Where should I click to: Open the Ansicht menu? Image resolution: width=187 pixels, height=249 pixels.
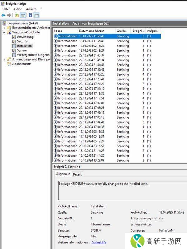click(x=31, y=9)
